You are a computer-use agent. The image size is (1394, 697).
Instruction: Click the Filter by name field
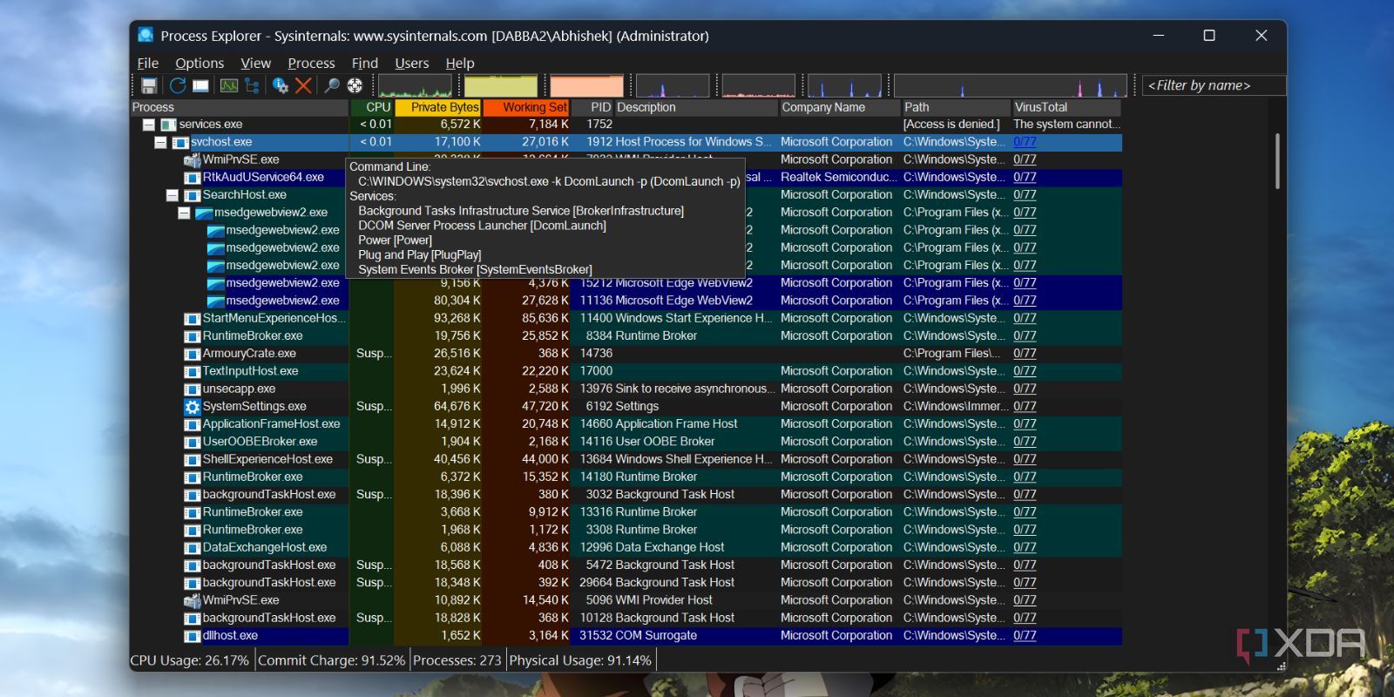[x=1214, y=85]
